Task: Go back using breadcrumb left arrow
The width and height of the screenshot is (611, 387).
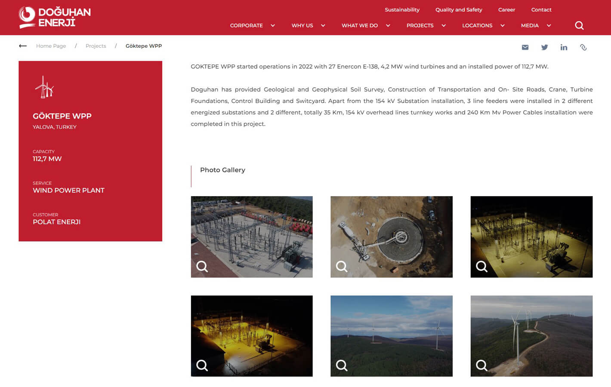Action: [23, 46]
